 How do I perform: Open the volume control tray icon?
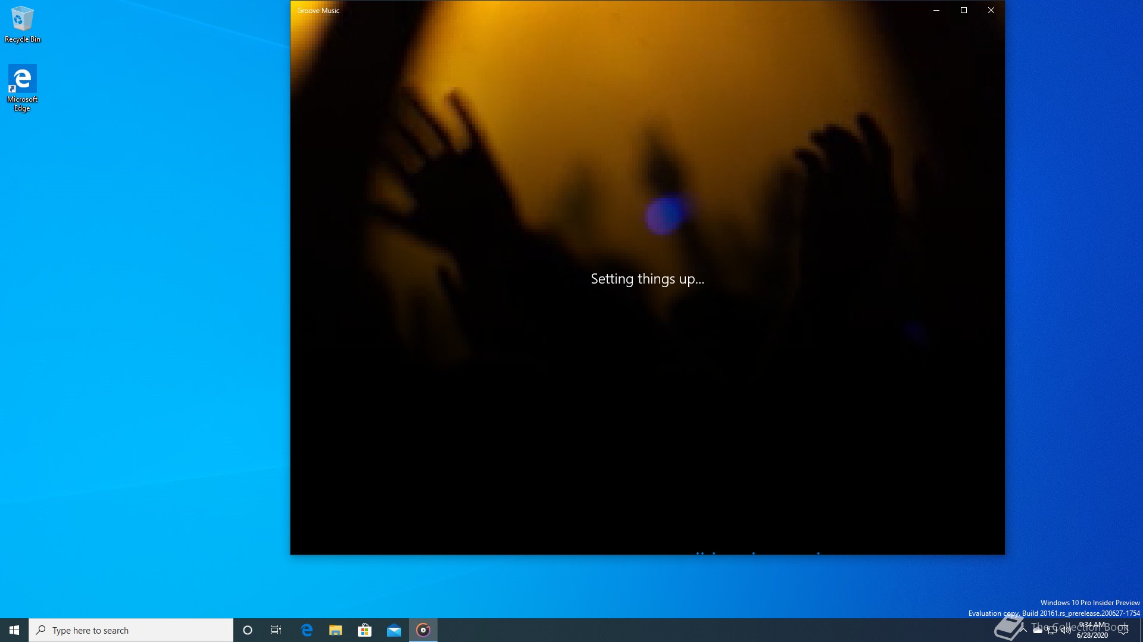(x=1066, y=630)
